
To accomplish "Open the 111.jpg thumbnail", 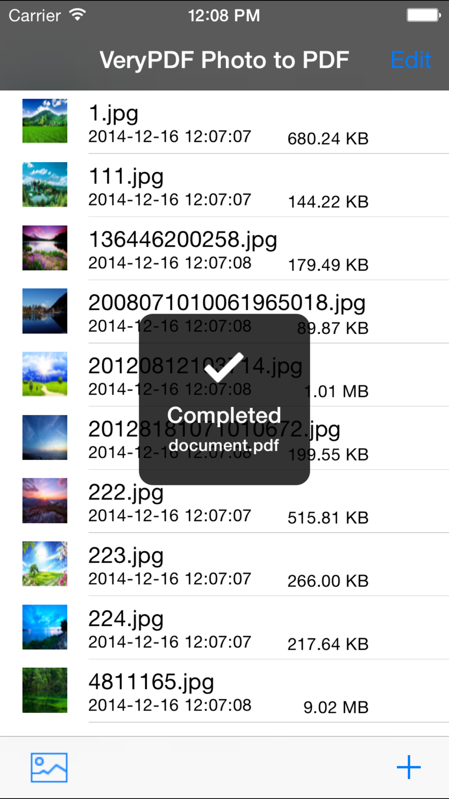I will click(x=45, y=184).
